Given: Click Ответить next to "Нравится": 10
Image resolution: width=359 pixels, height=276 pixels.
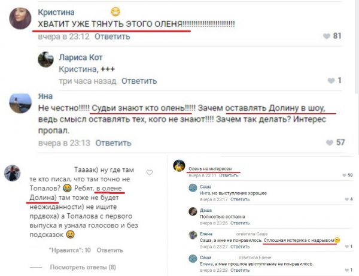Looking at the screenshot, I should [109, 250].
